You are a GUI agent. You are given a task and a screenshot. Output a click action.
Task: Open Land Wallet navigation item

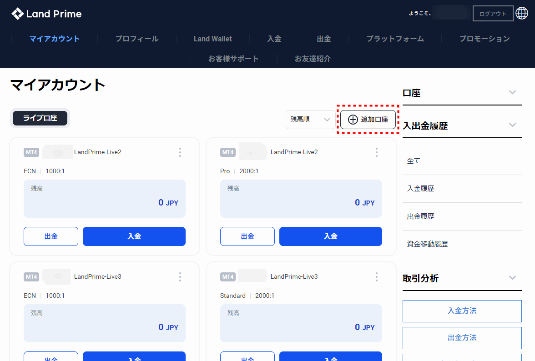[x=213, y=39]
